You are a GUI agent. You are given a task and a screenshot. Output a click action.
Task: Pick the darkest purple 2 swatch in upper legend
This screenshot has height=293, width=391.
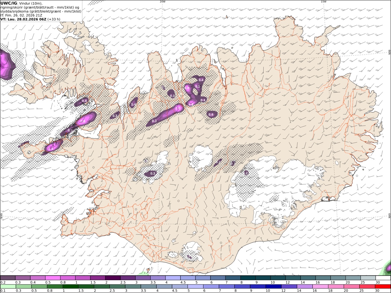[112, 278]
